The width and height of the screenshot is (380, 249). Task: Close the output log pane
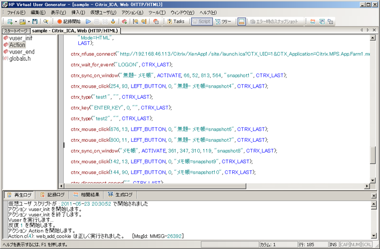374,196
